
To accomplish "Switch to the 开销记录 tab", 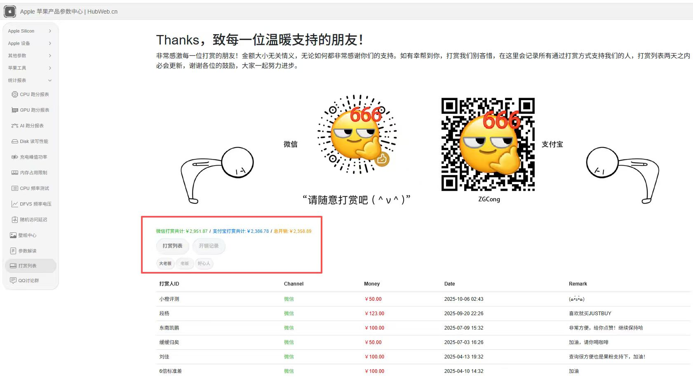I will click(209, 246).
